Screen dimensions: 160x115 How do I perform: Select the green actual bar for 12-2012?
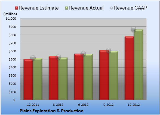139,65
